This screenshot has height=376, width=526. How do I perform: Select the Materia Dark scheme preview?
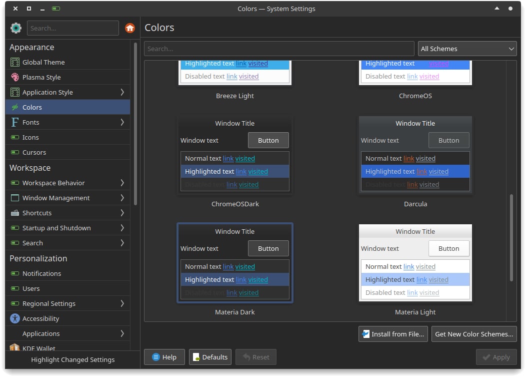(235, 263)
